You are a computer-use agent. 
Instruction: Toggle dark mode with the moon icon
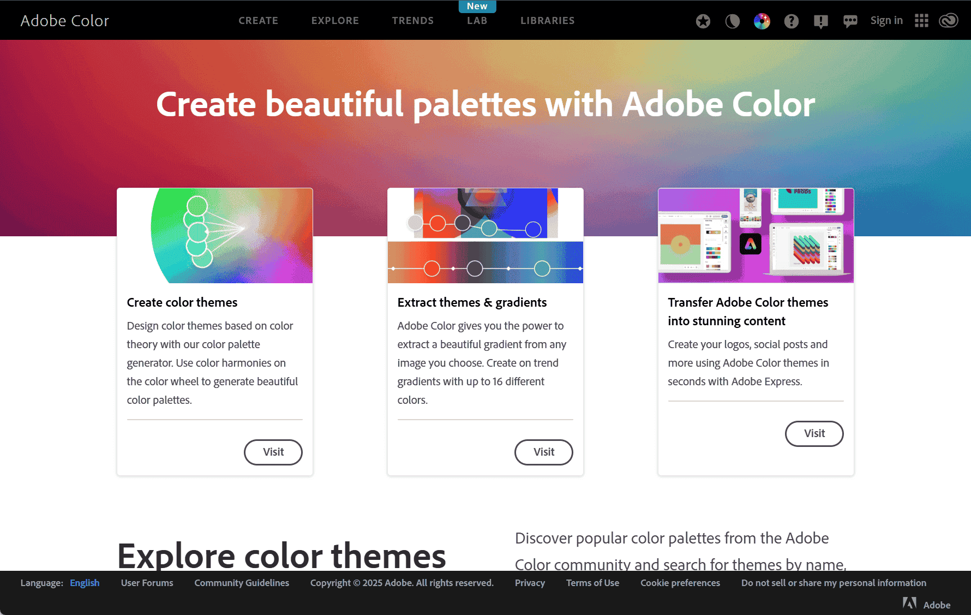[732, 21]
